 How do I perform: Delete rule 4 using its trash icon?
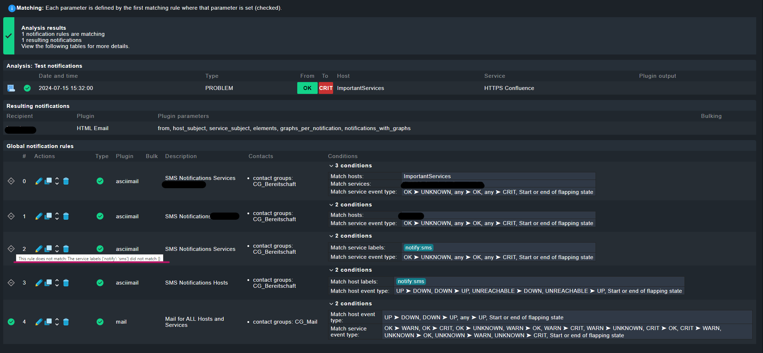click(66, 322)
